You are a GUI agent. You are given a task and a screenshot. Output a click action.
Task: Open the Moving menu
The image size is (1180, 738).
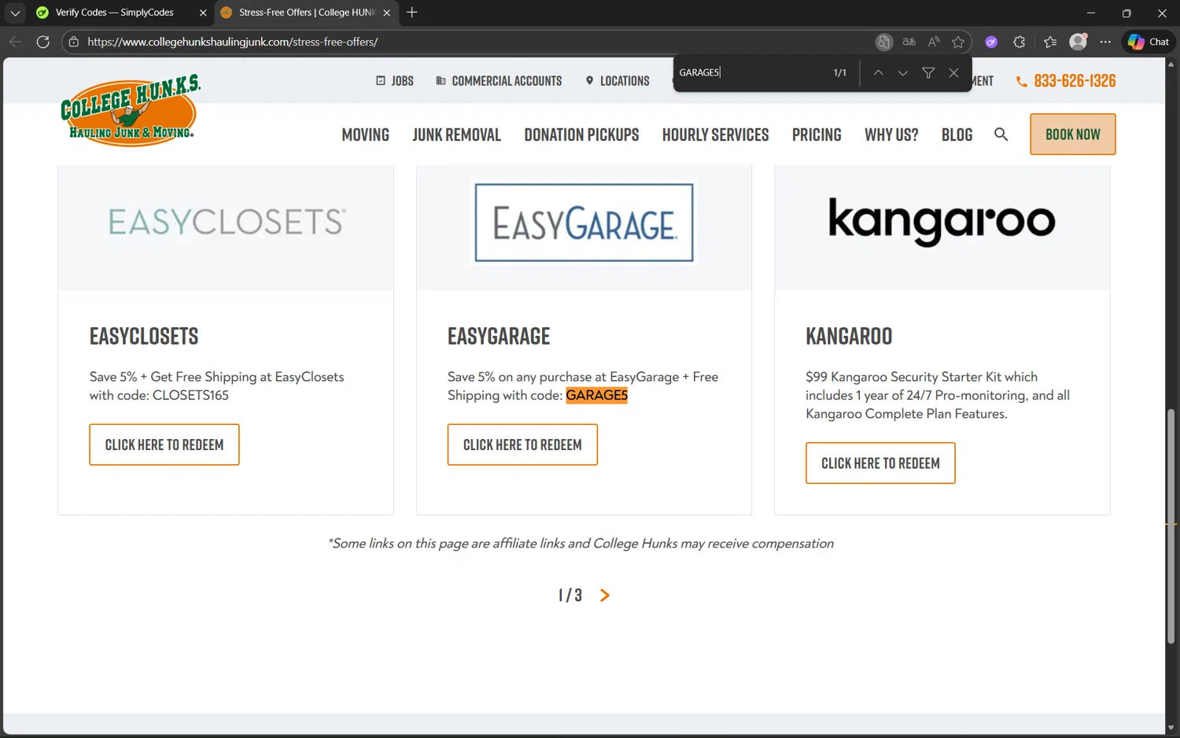tap(366, 135)
